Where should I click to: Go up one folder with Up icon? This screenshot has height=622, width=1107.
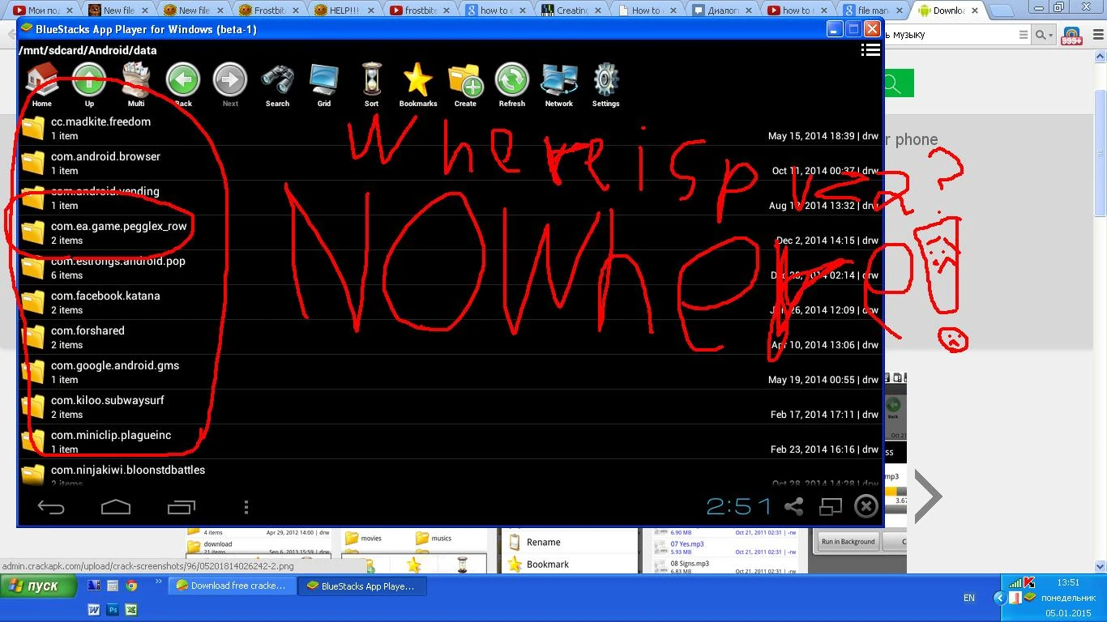(x=89, y=84)
